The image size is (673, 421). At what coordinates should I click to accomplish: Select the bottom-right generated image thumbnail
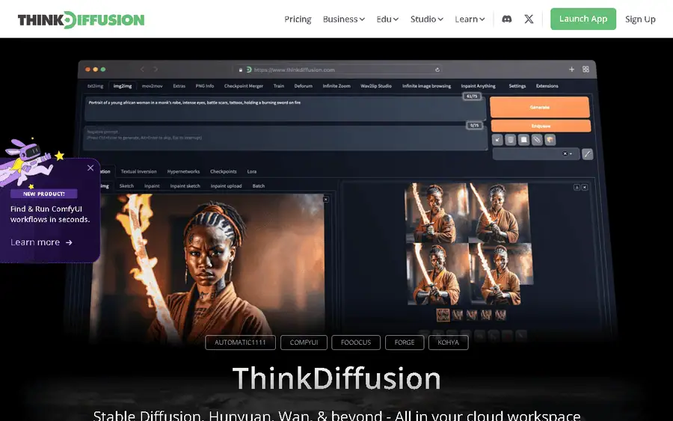point(500,274)
